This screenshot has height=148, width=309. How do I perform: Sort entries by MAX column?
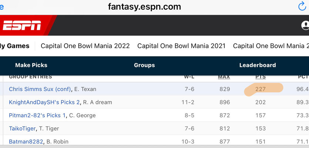point(224,77)
